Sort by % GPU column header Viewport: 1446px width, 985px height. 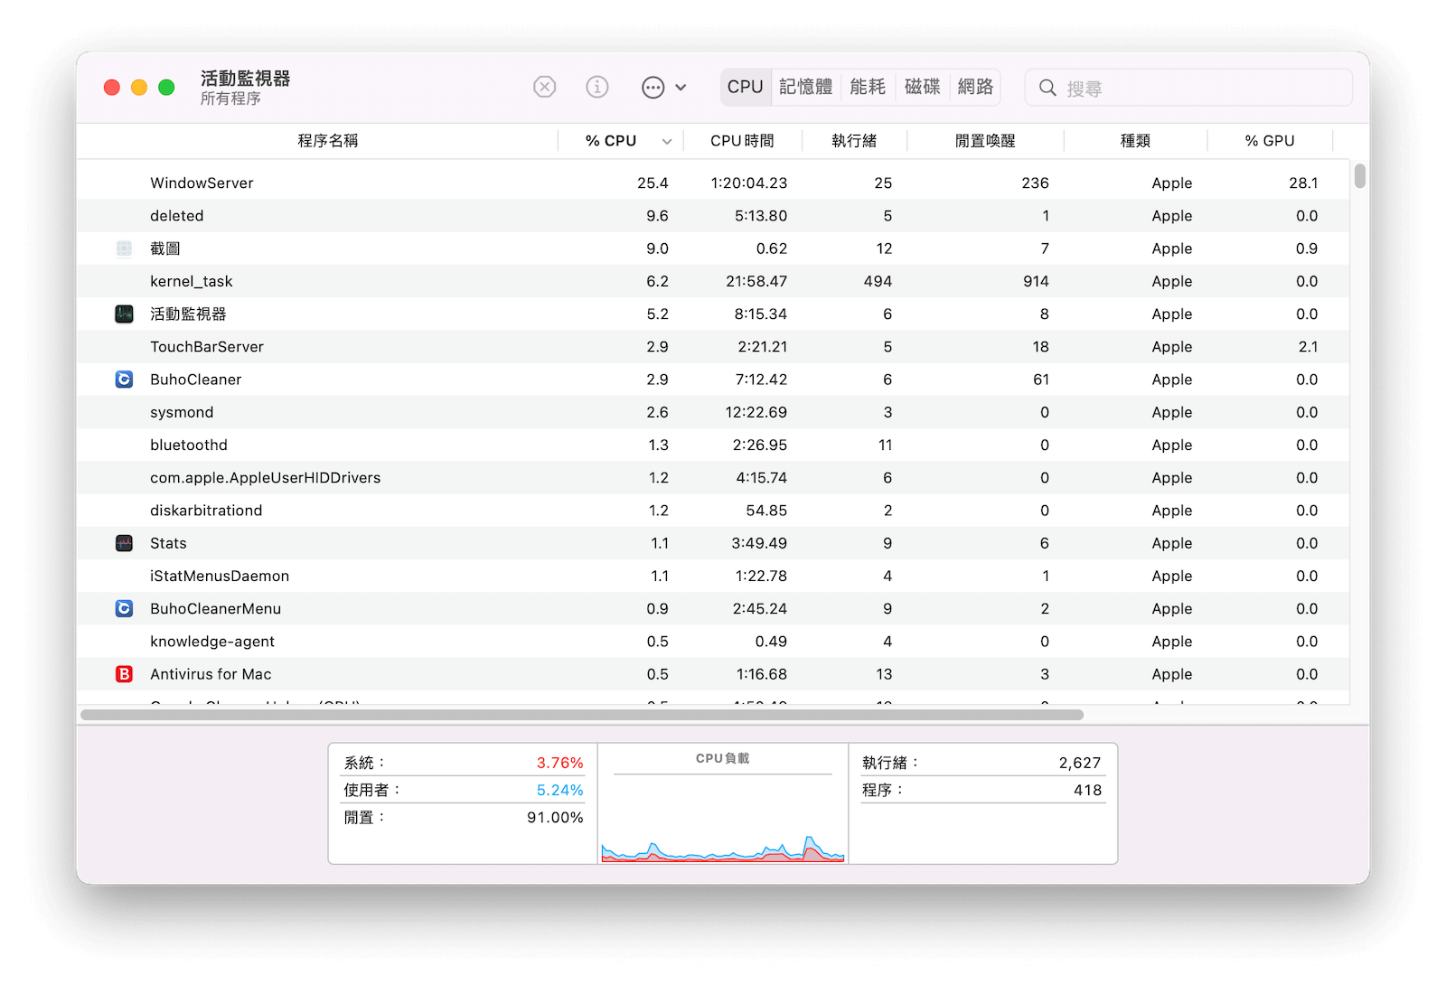click(x=1270, y=141)
